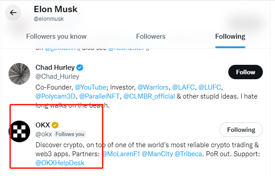The height and width of the screenshot is (176, 275).
Task: Click the OKX gold verified badge
Action: (55, 125)
